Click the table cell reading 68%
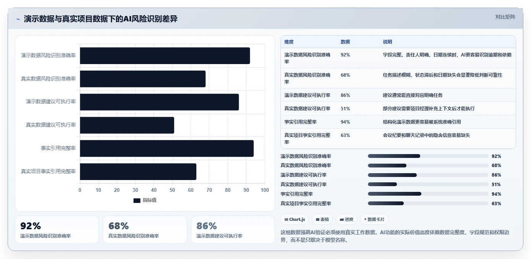 (345, 75)
